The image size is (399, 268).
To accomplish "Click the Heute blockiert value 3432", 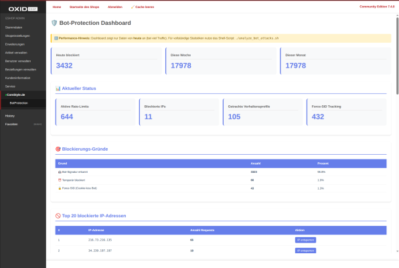I will point(64,66).
